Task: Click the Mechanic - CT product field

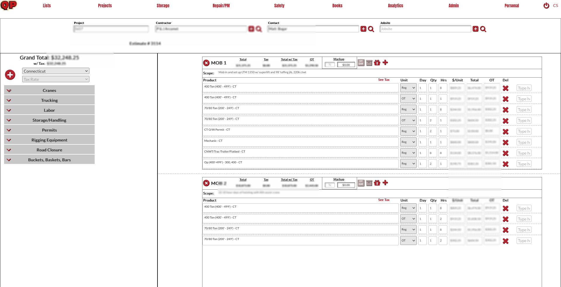Action: coord(301,142)
